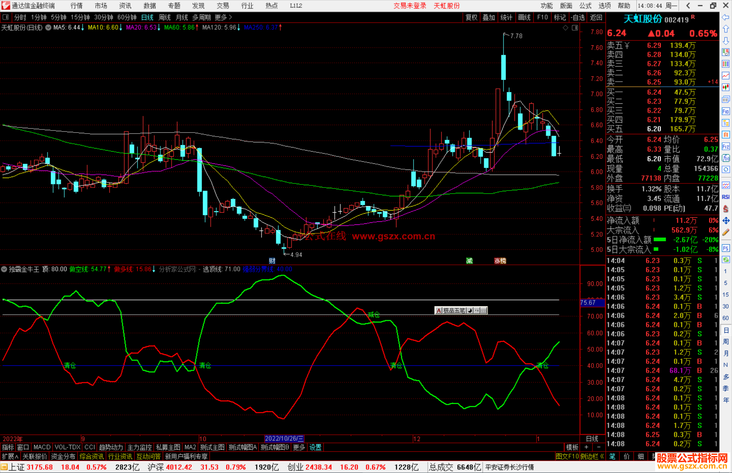732x473 pixels.
Task: Open the F10 info icon in sidebar
Action: (x=726, y=112)
